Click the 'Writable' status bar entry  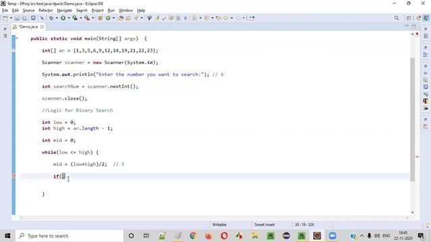click(x=219, y=225)
